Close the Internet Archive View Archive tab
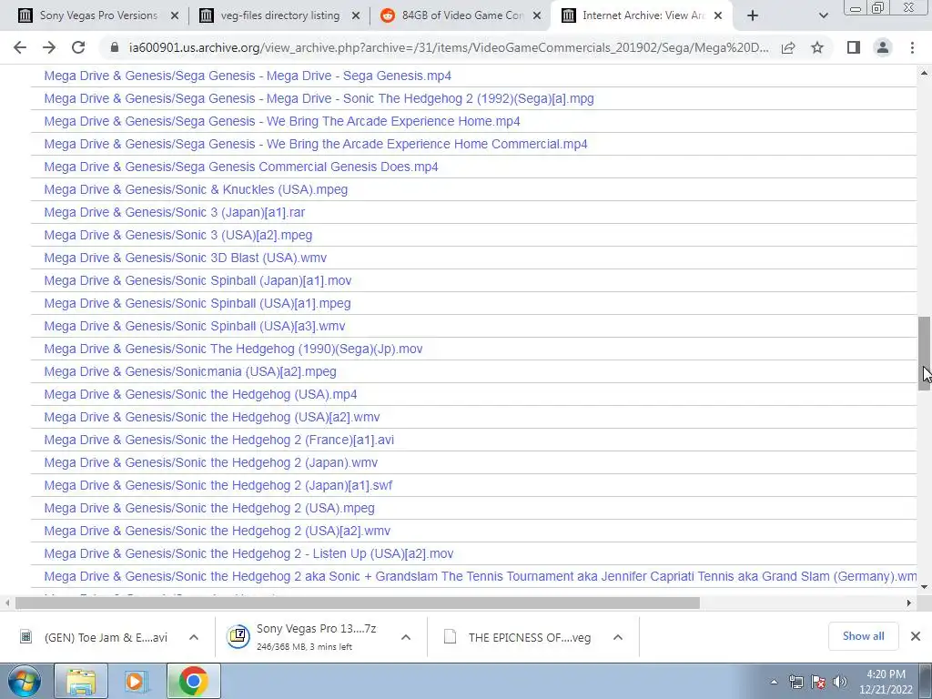932x699 pixels. pos(718,16)
